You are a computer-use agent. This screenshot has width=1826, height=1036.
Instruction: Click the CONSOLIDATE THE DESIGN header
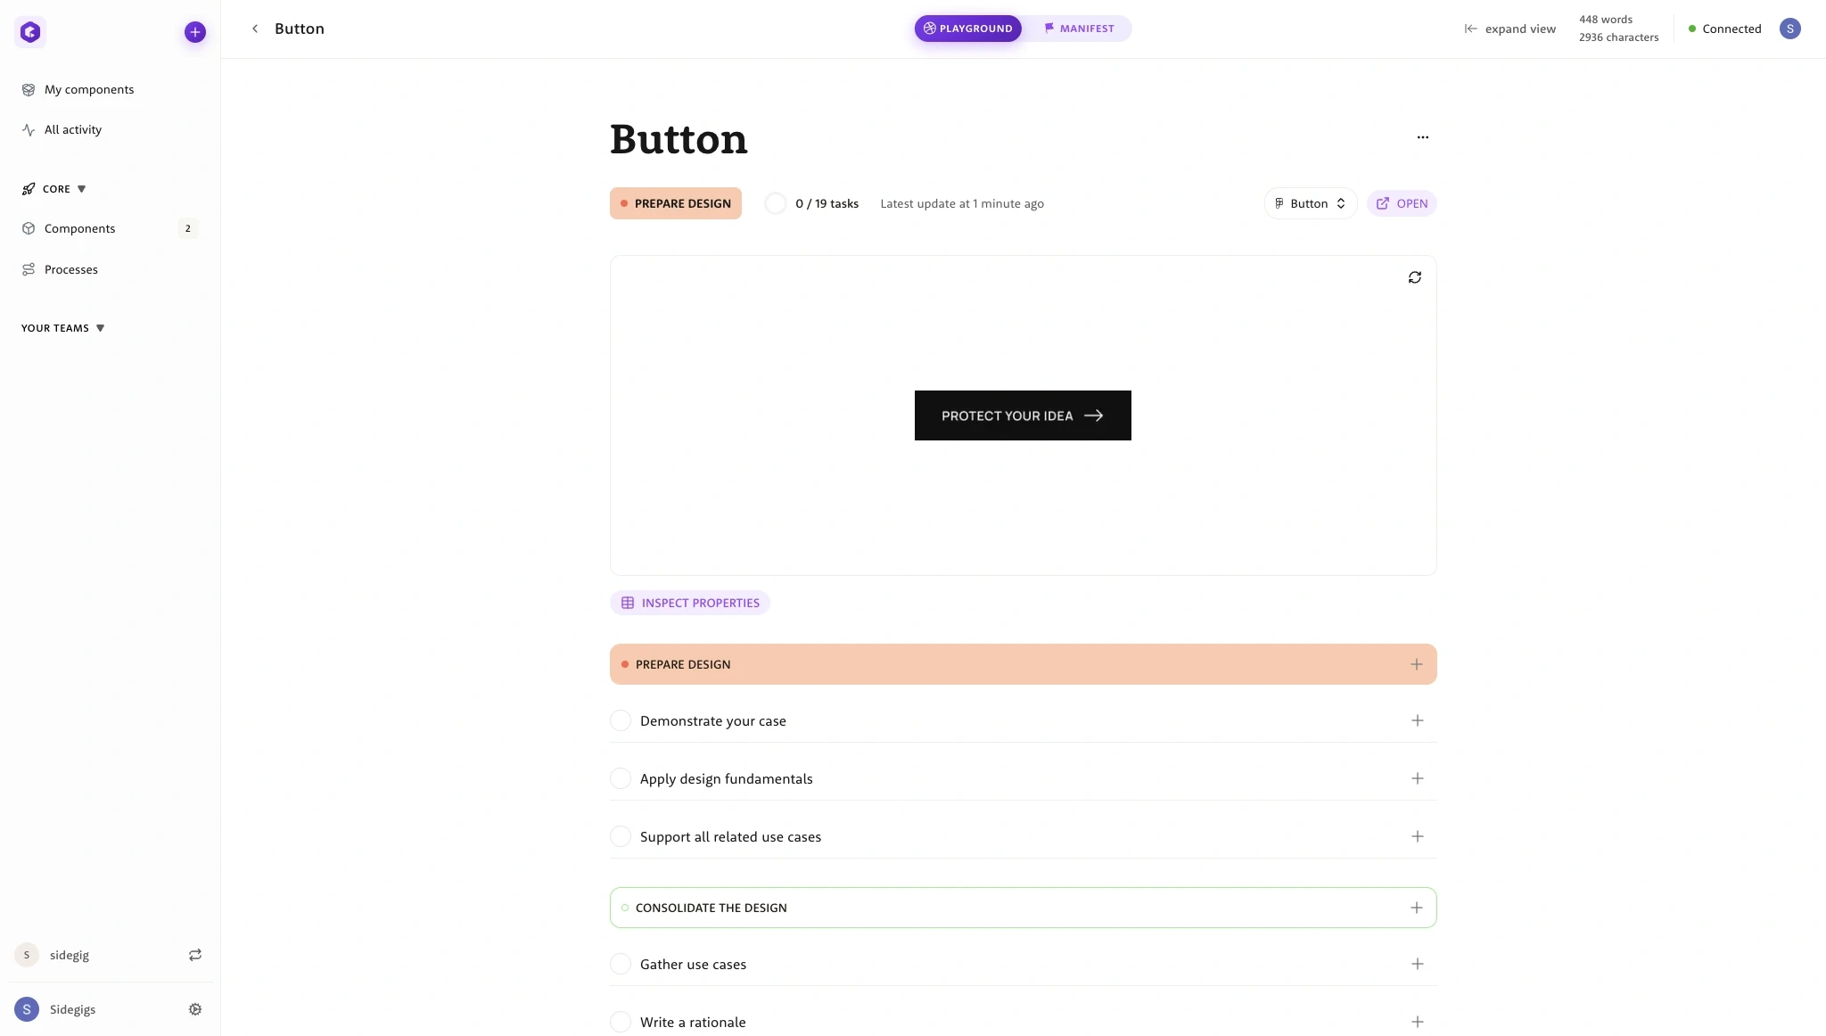[1024, 908]
